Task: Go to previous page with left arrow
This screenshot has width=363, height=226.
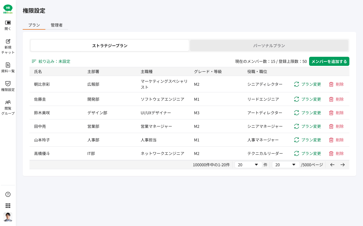Action: pos(332,165)
